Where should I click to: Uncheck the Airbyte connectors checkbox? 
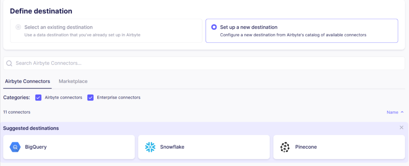click(38, 97)
